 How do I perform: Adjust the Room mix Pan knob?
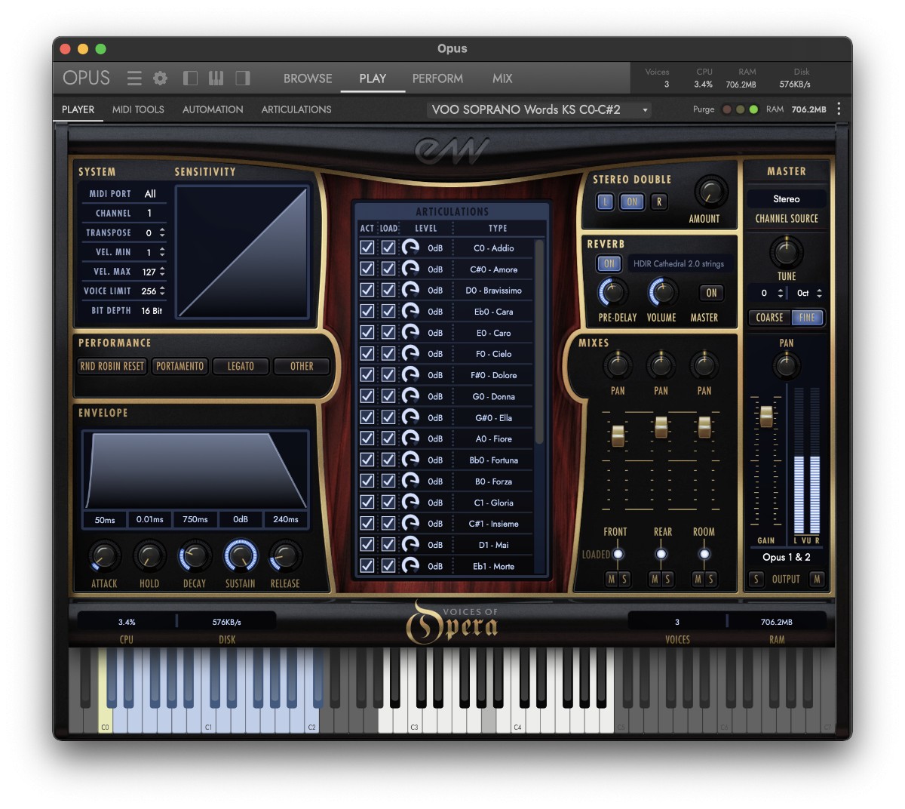[704, 365]
